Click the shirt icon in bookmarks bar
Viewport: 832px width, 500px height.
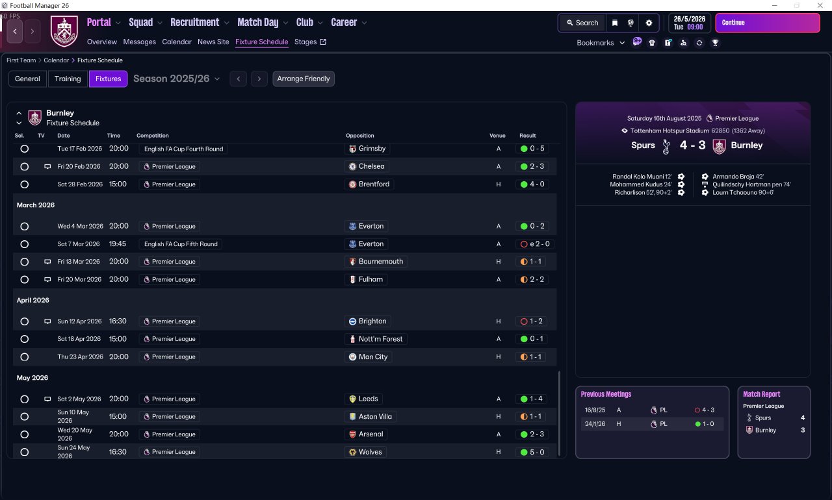click(x=652, y=43)
